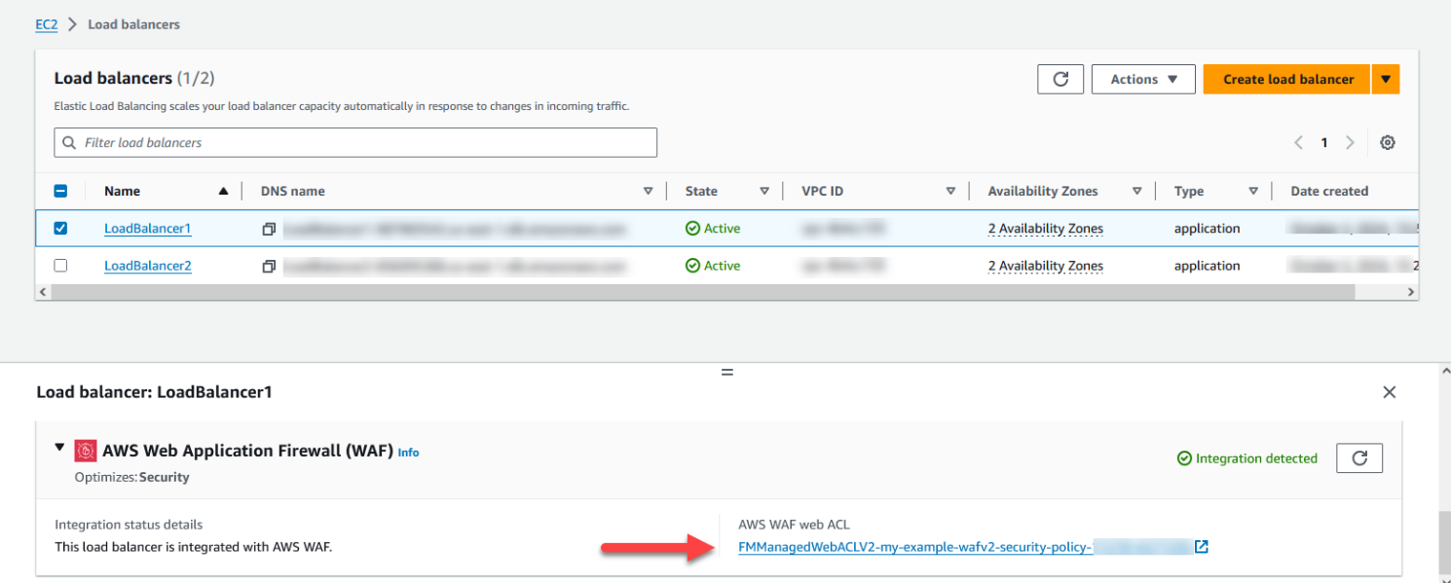Screen dimensions: 1451x583
Task: Open the Info link beside WAF heading
Action: (x=408, y=452)
